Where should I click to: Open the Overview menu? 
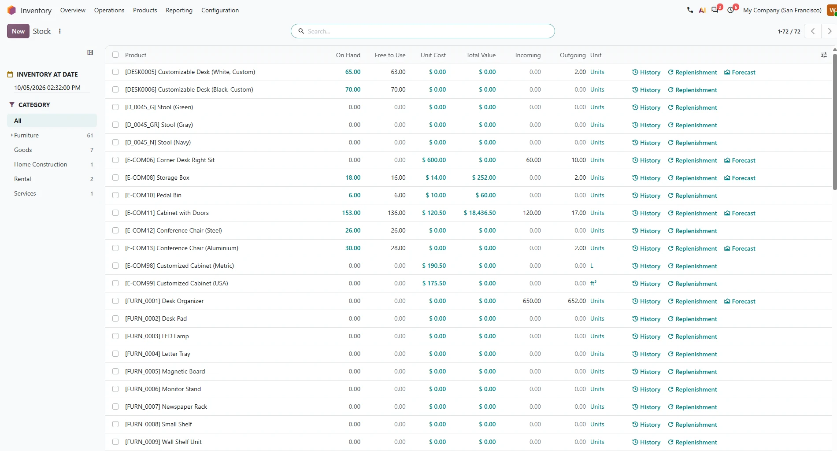click(x=73, y=10)
